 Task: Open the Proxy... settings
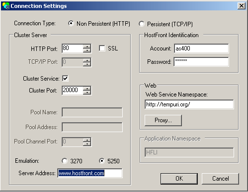163,120
